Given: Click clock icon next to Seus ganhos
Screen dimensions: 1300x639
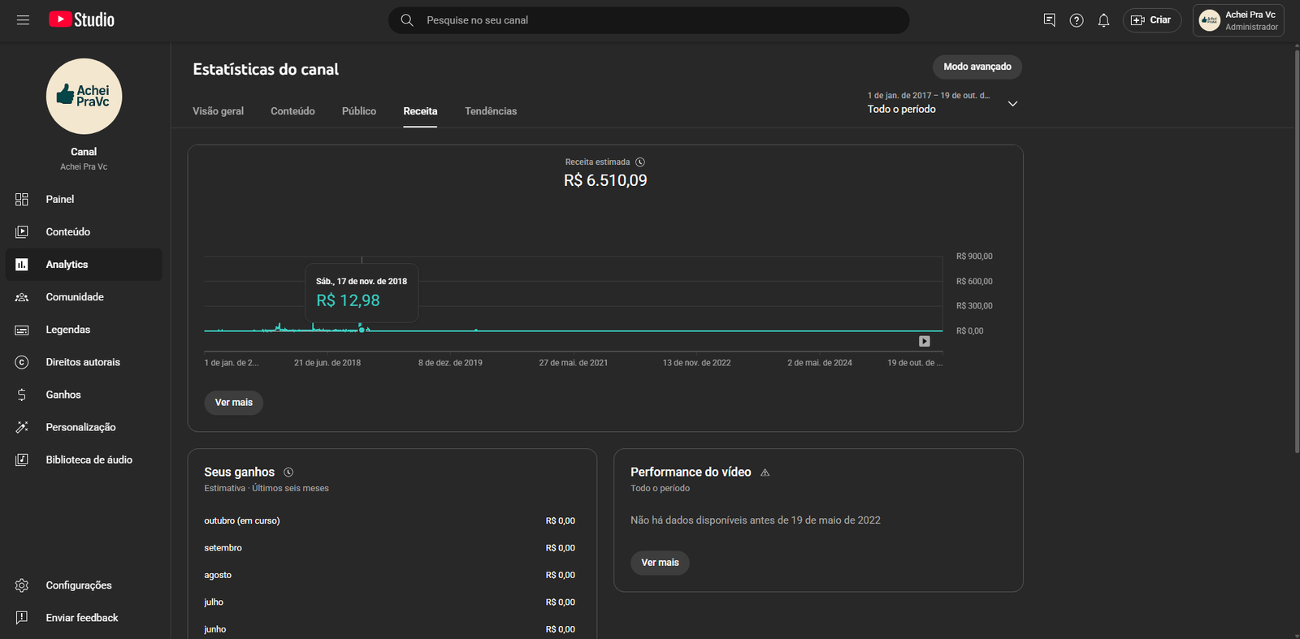Looking at the screenshot, I should 288,473.
